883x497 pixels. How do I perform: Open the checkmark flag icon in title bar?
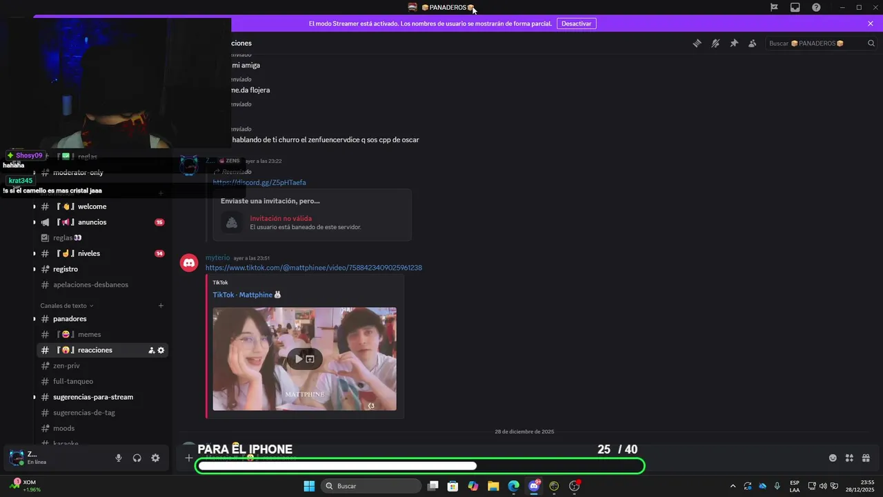pos(774,7)
